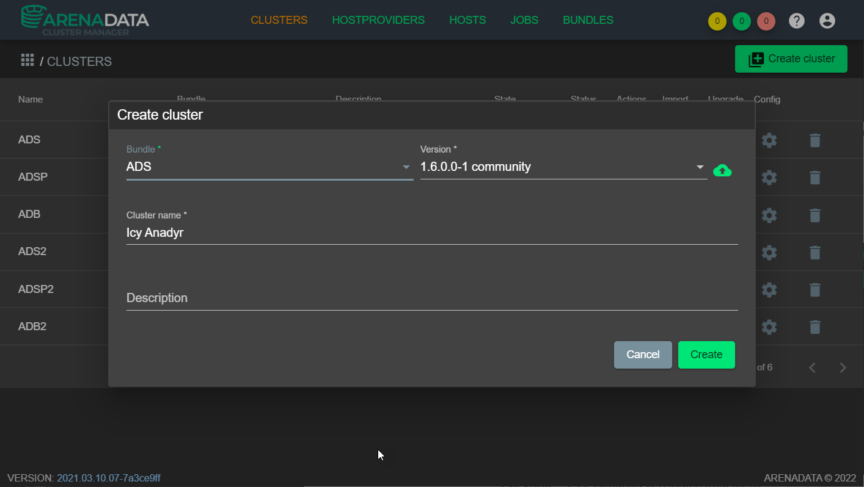Click the delete trash icon for ADS2

tap(815, 252)
